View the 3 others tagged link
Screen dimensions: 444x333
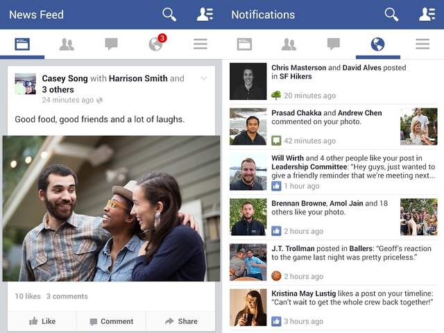point(58,89)
